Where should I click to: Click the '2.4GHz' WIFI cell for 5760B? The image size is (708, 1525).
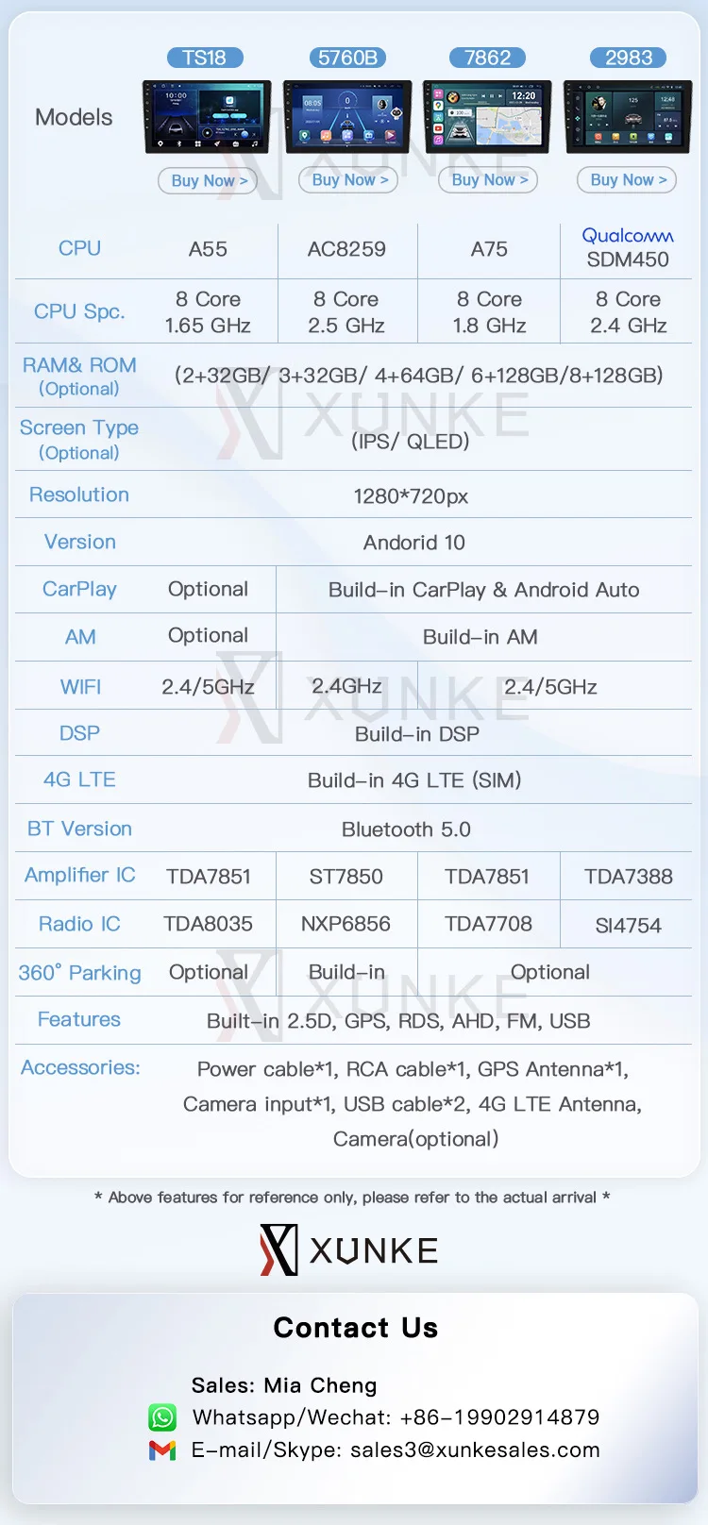point(346,686)
